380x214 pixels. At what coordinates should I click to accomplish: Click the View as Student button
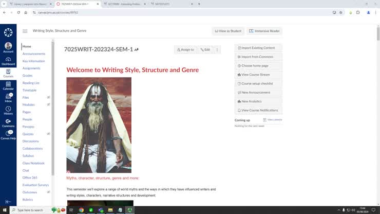pos(228,31)
